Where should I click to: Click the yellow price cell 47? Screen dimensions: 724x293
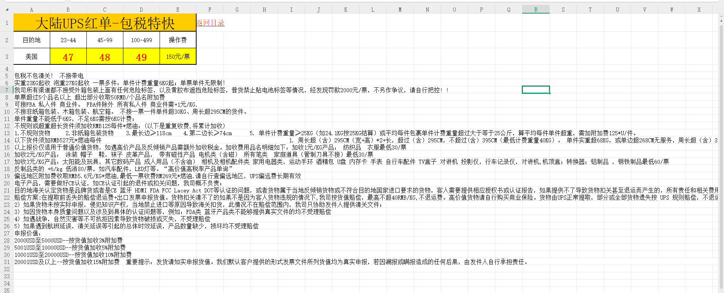68,56
